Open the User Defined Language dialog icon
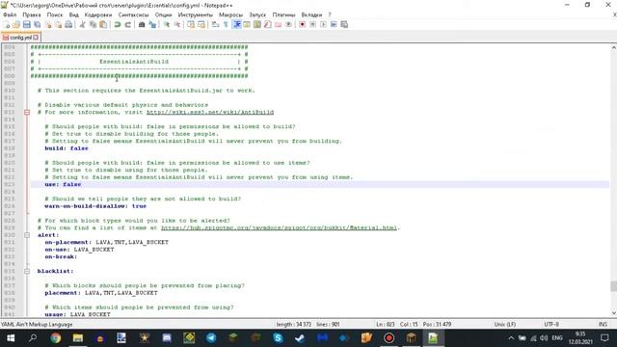Image resolution: width=617 pixels, height=347 pixels. pos(247,25)
